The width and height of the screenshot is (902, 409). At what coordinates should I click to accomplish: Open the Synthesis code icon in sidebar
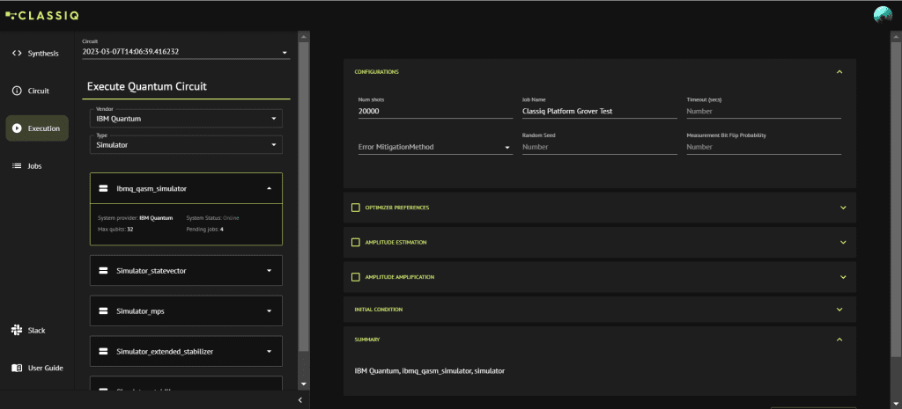coord(16,54)
